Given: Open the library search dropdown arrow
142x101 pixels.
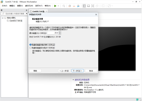Looking at the screenshot, I should click(x=27, y=14).
